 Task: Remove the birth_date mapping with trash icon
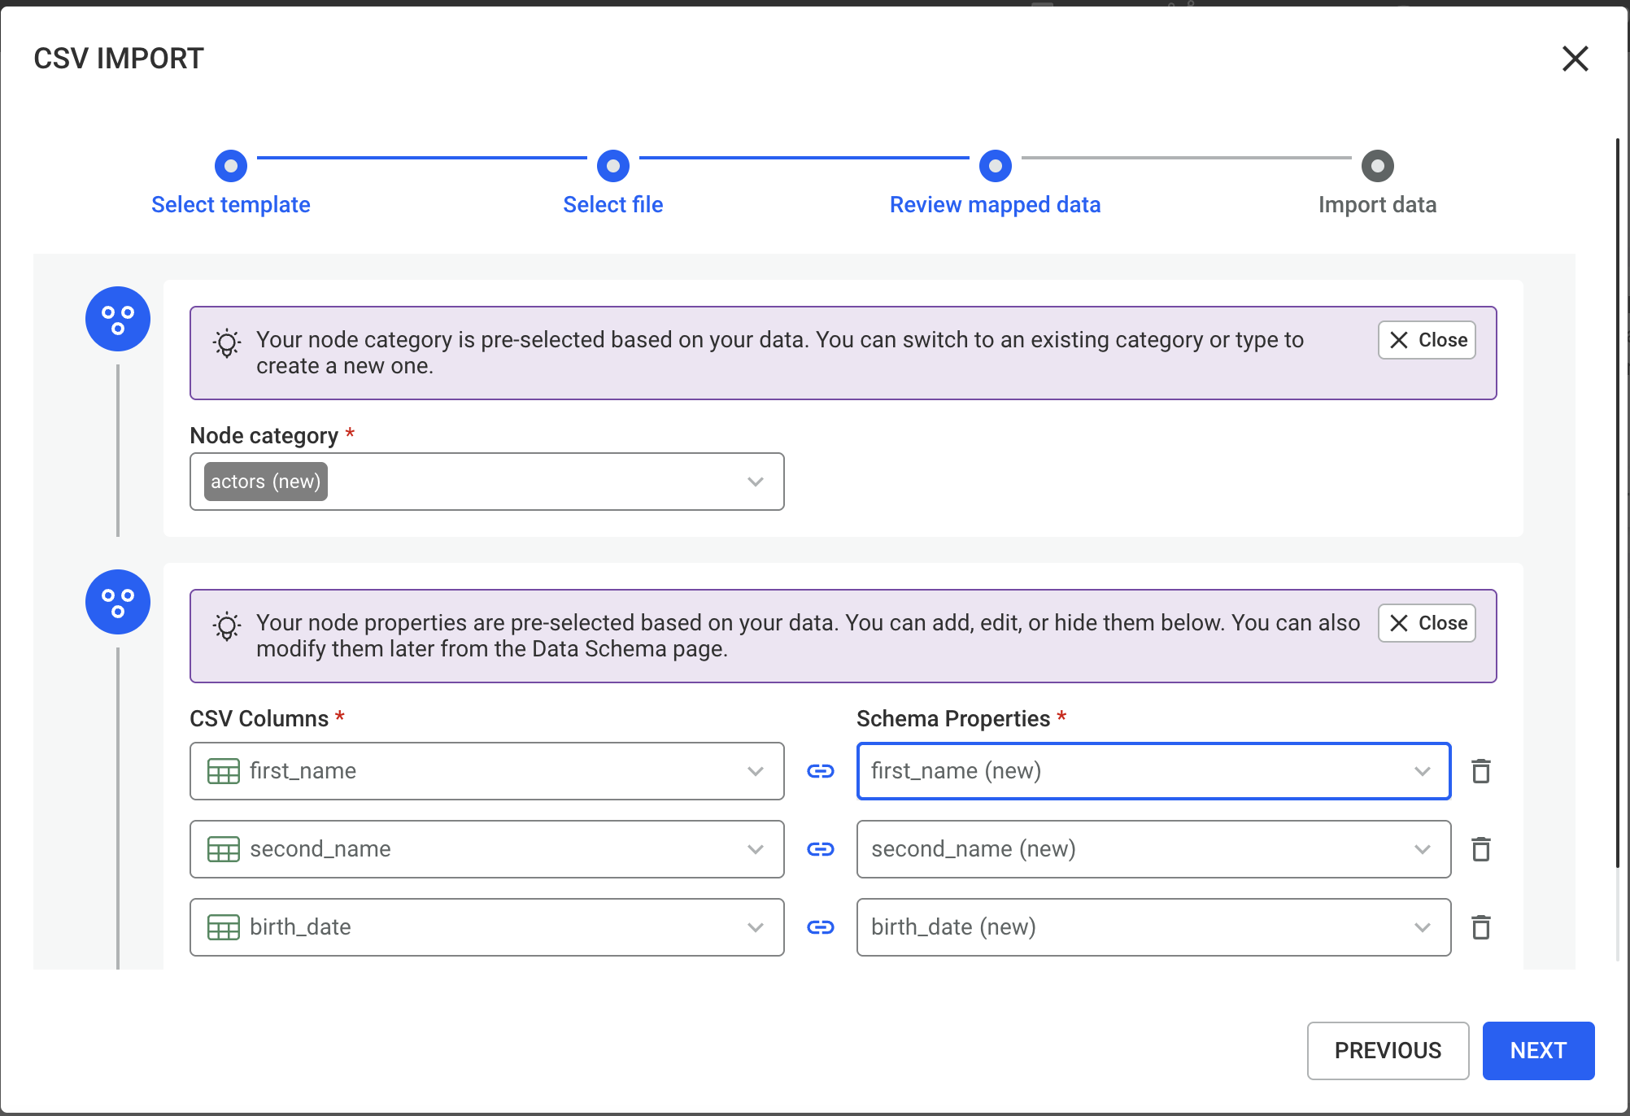tap(1480, 926)
